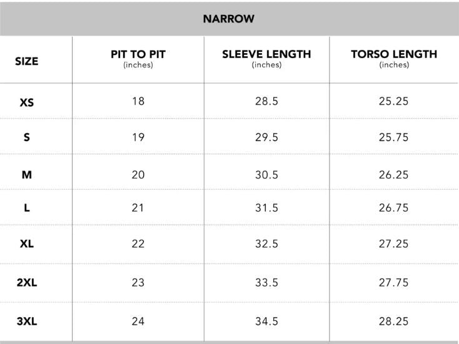Select the pit to pit value 21

(x=138, y=208)
